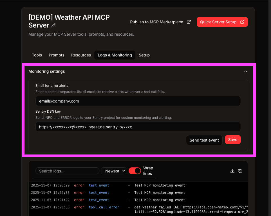The image size is (271, 216).
Task: Open the Resources tab
Action: pyautogui.click(x=81, y=55)
